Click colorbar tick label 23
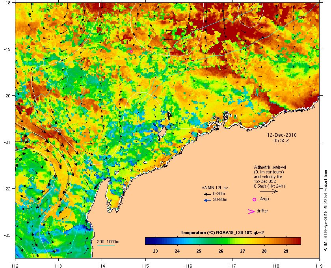The height and width of the screenshot is (268, 331). point(155,251)
